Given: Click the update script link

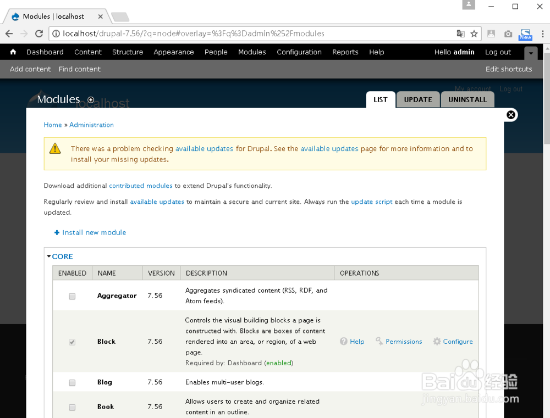Looking at the screenshot, I should 372,202.
